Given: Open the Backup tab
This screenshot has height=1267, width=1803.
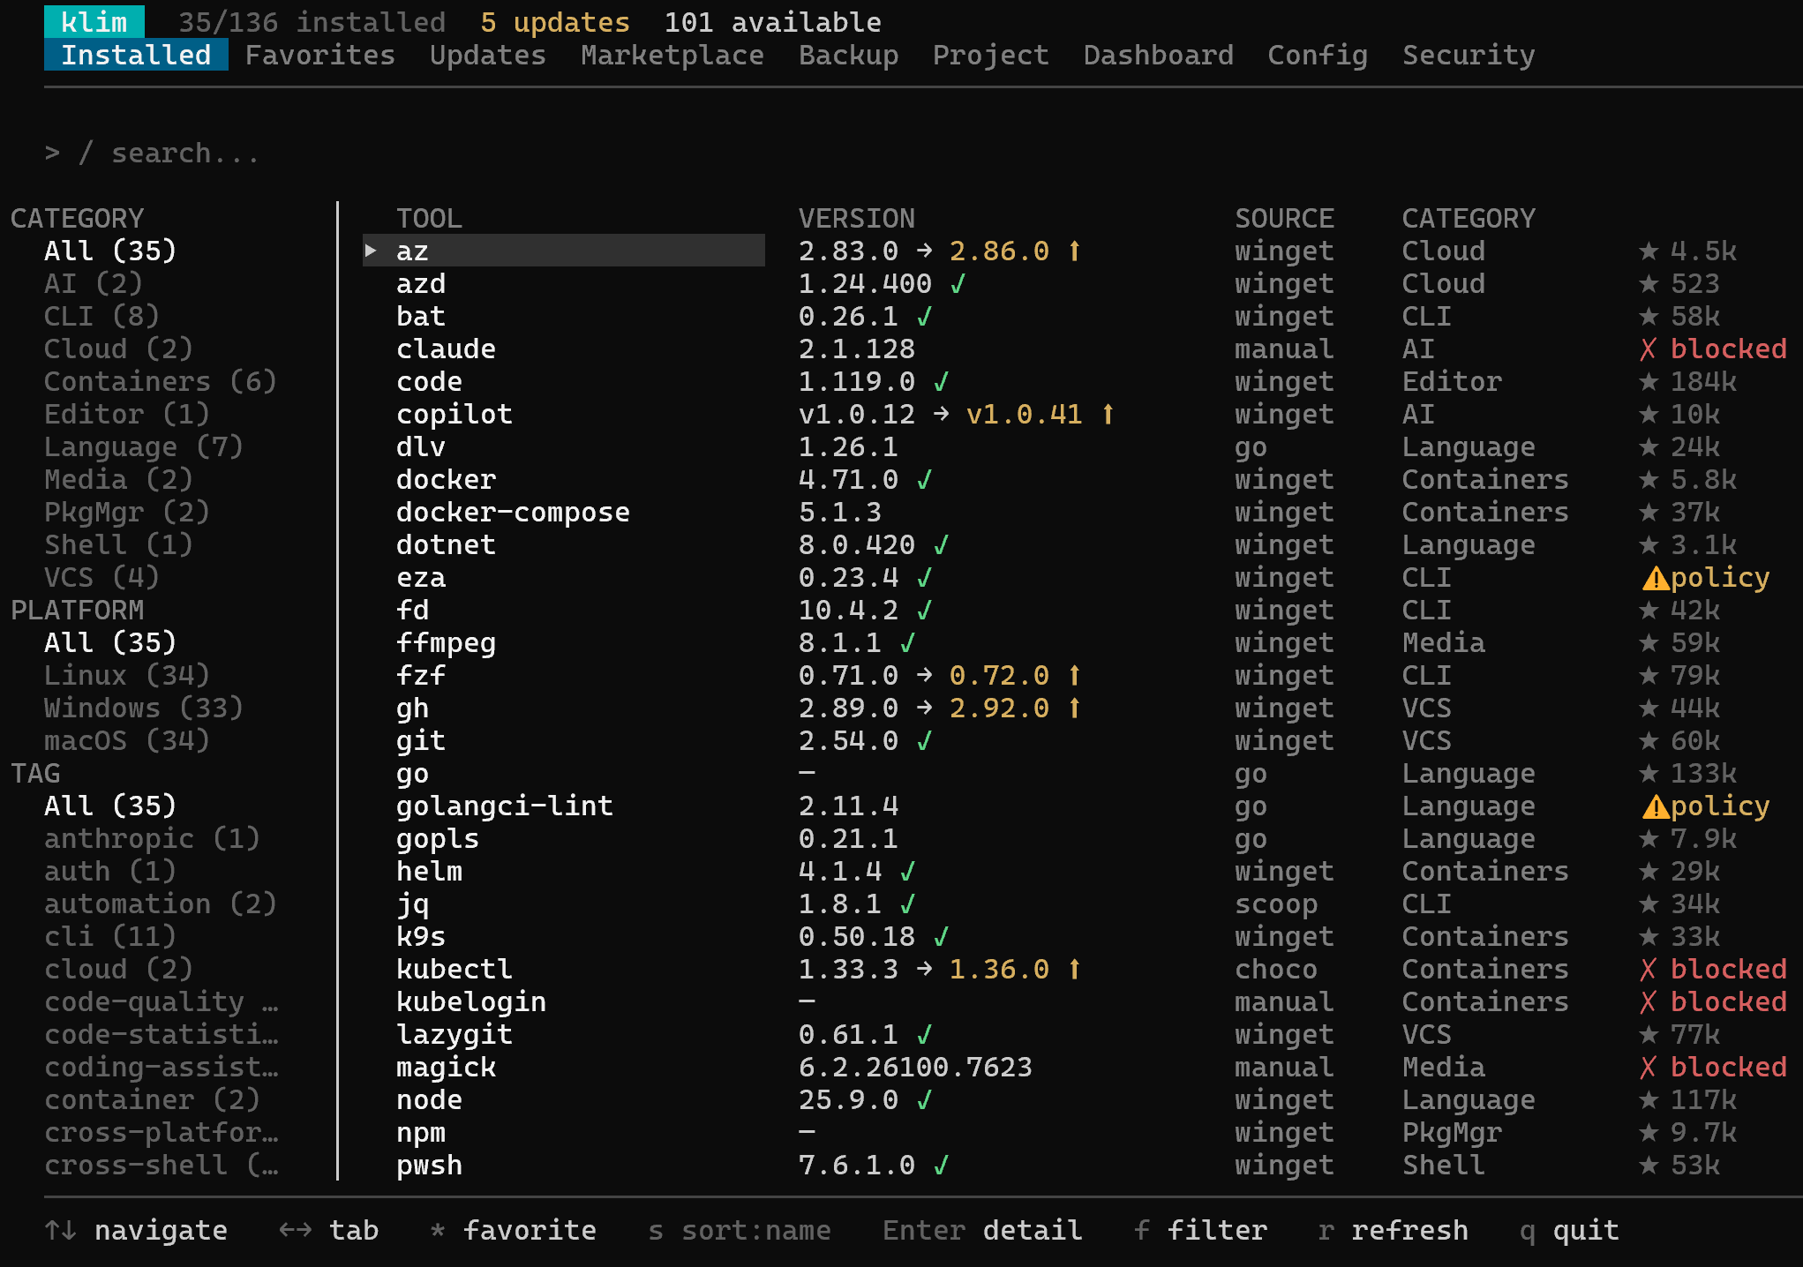Looking at the screenshot, I should coord(848,56).
